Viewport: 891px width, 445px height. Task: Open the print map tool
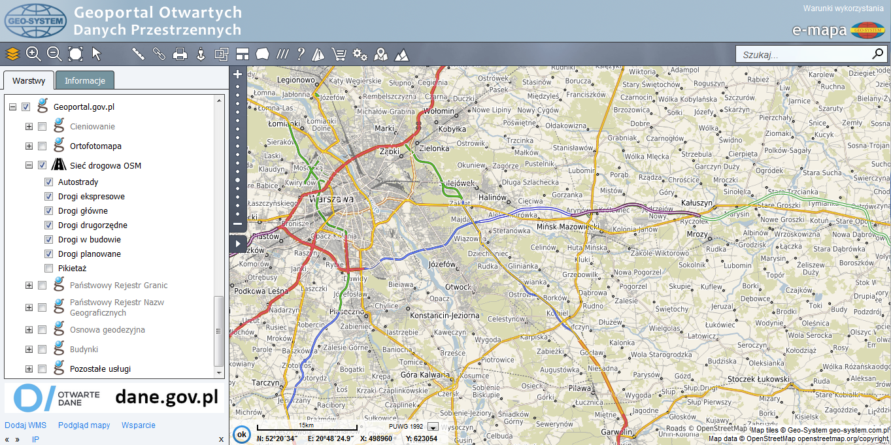click(x=180, y=54)
